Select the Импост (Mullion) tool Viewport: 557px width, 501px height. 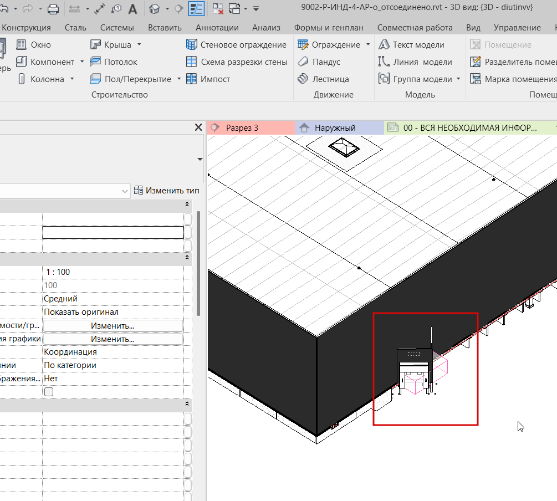coord(208,79)
